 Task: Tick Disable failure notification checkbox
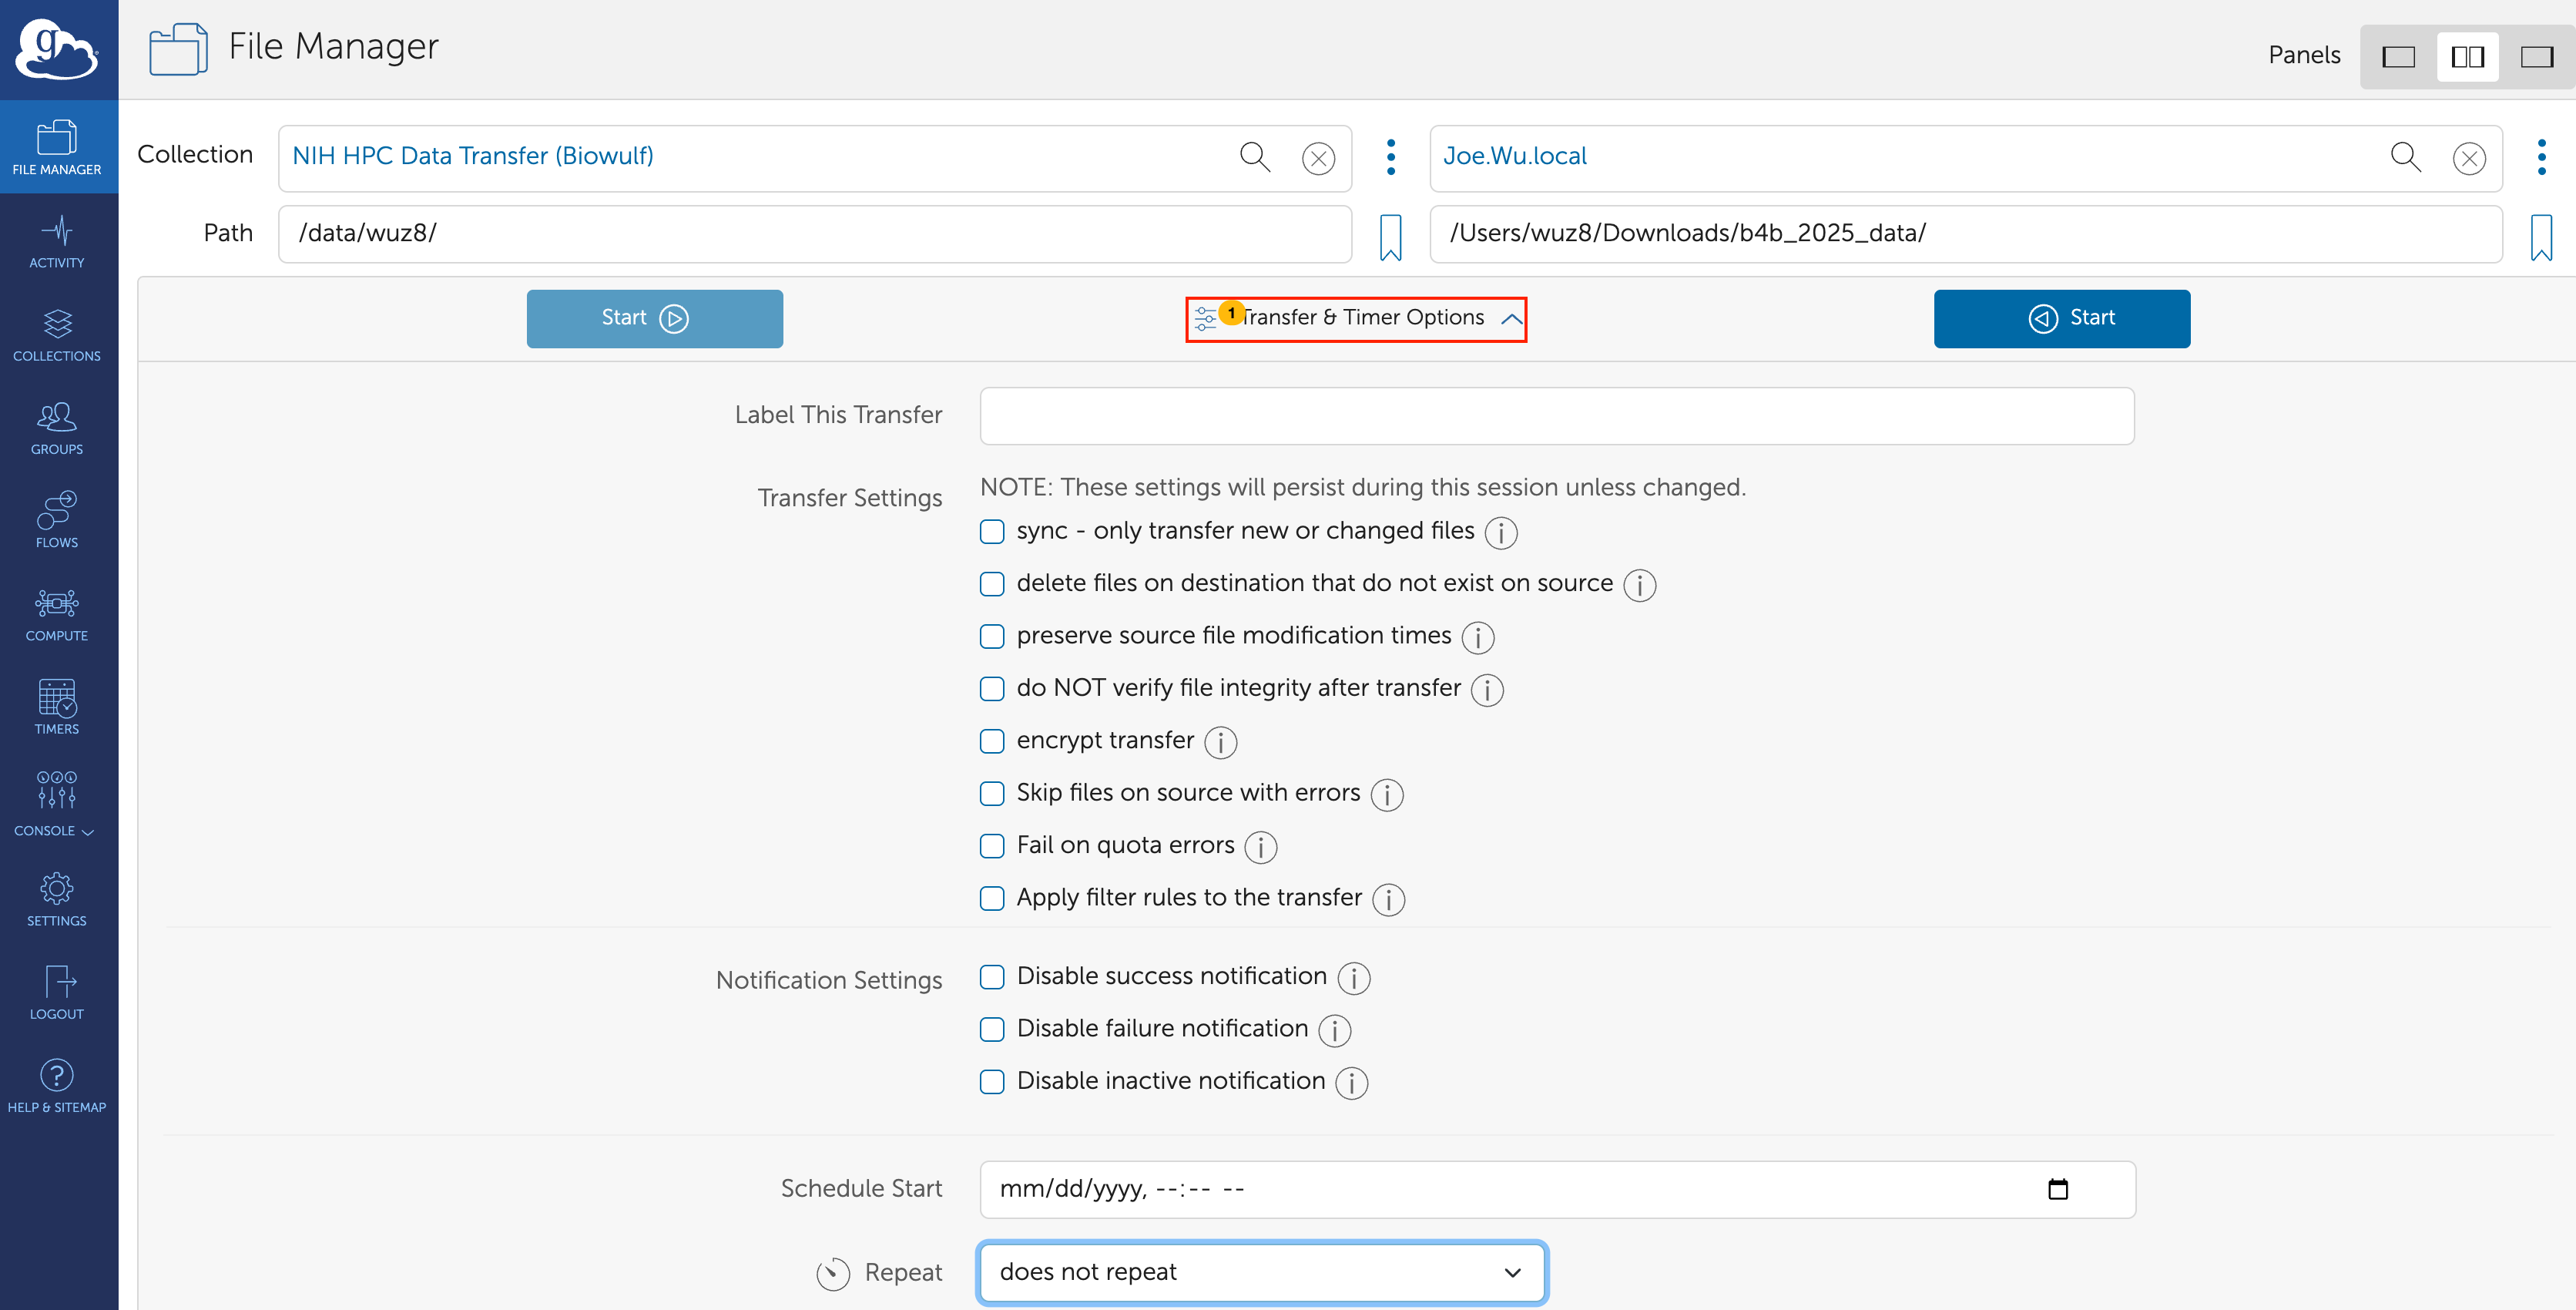pos(992,1029)
